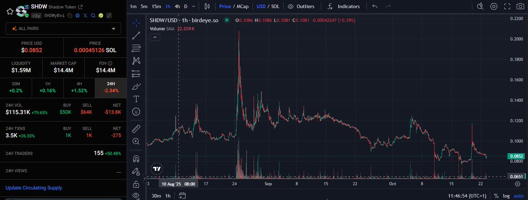Select the forecasting/position tool
The width and height of the screenshot is (528, 200).
coord(136,73)
